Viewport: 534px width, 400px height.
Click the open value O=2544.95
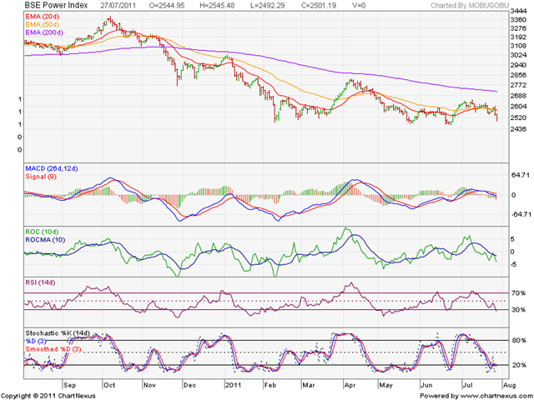coord(167,6)
